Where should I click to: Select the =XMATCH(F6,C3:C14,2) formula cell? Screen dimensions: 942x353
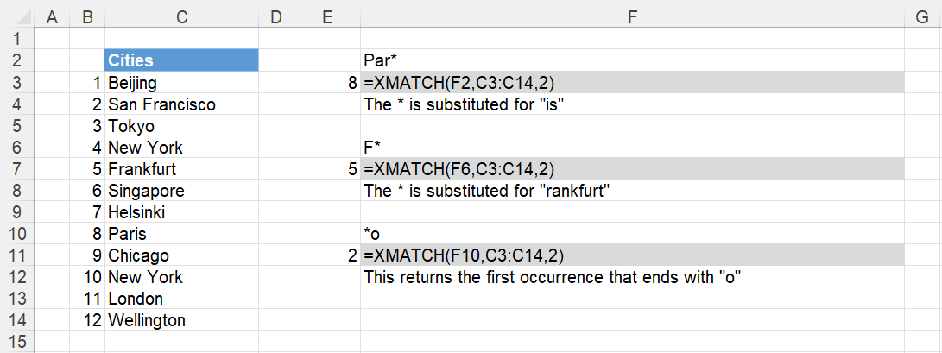point(632,168)
